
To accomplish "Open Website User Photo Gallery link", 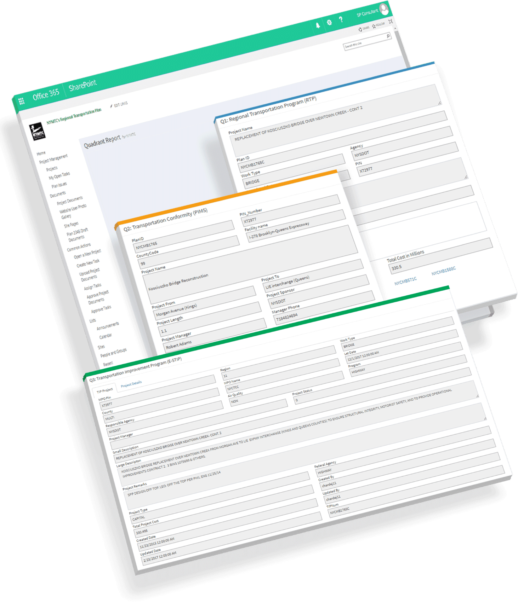I will click(x=72, y=211).
